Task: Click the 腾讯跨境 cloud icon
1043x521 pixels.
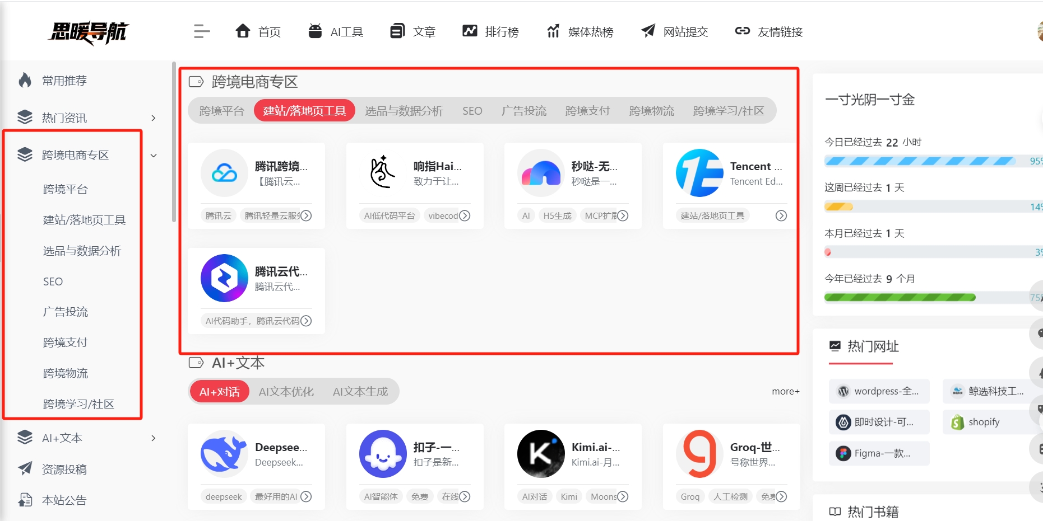Action: [224, 173]
